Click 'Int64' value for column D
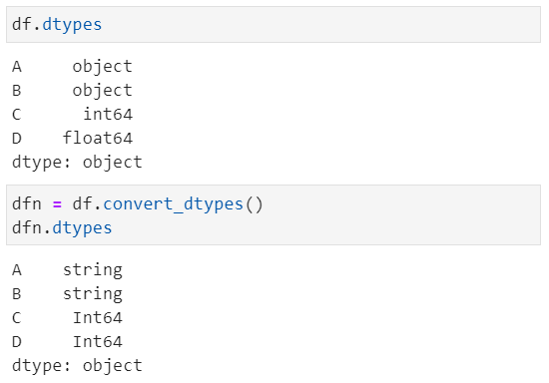Screen dimensions: 549x383 coord(98,342)
